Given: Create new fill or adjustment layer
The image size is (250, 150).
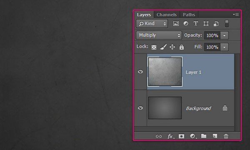Looking at the screenshot, I should [193, 136].
